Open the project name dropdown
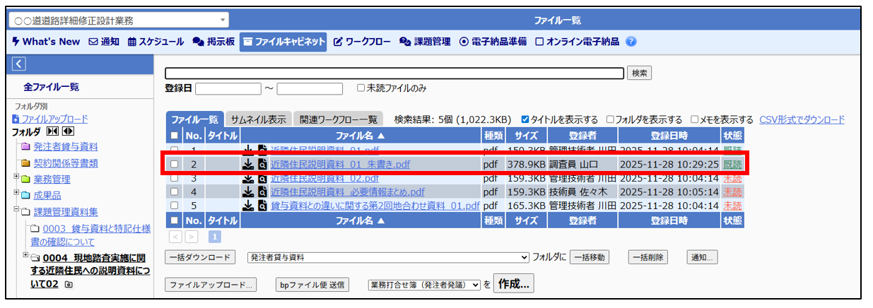The width and height of the screenshot is (873, 308). (119, 20)
